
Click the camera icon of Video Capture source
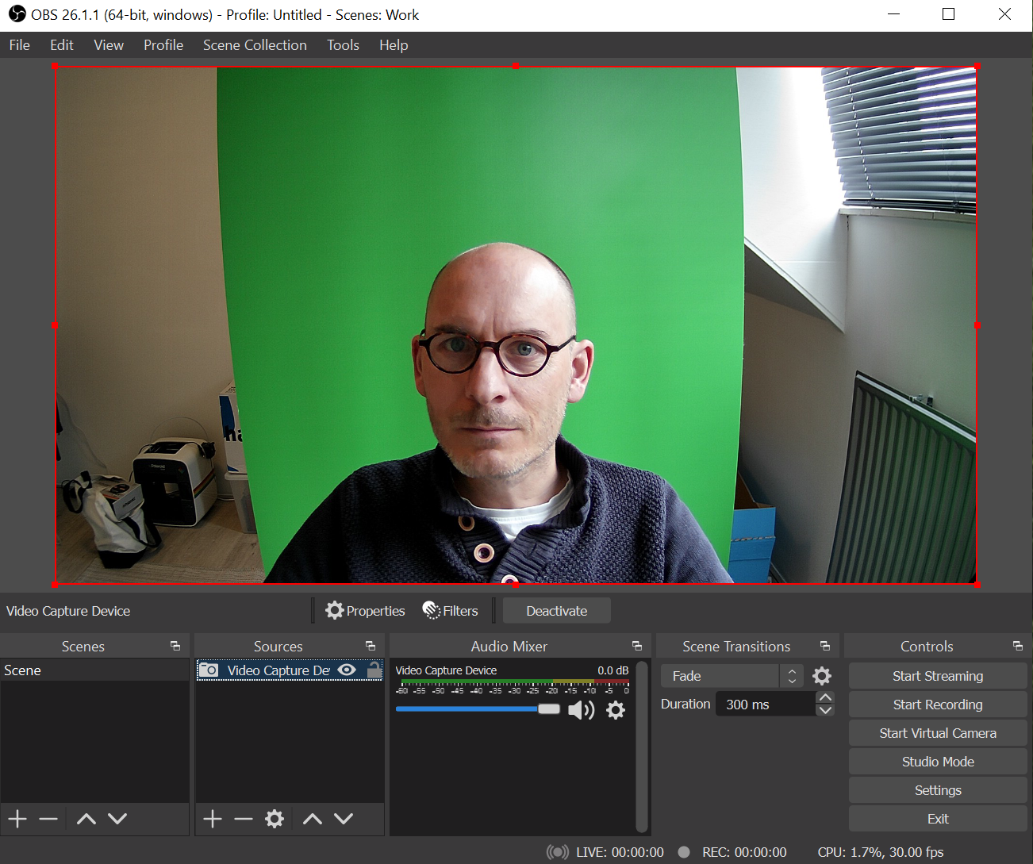(209, 670)
